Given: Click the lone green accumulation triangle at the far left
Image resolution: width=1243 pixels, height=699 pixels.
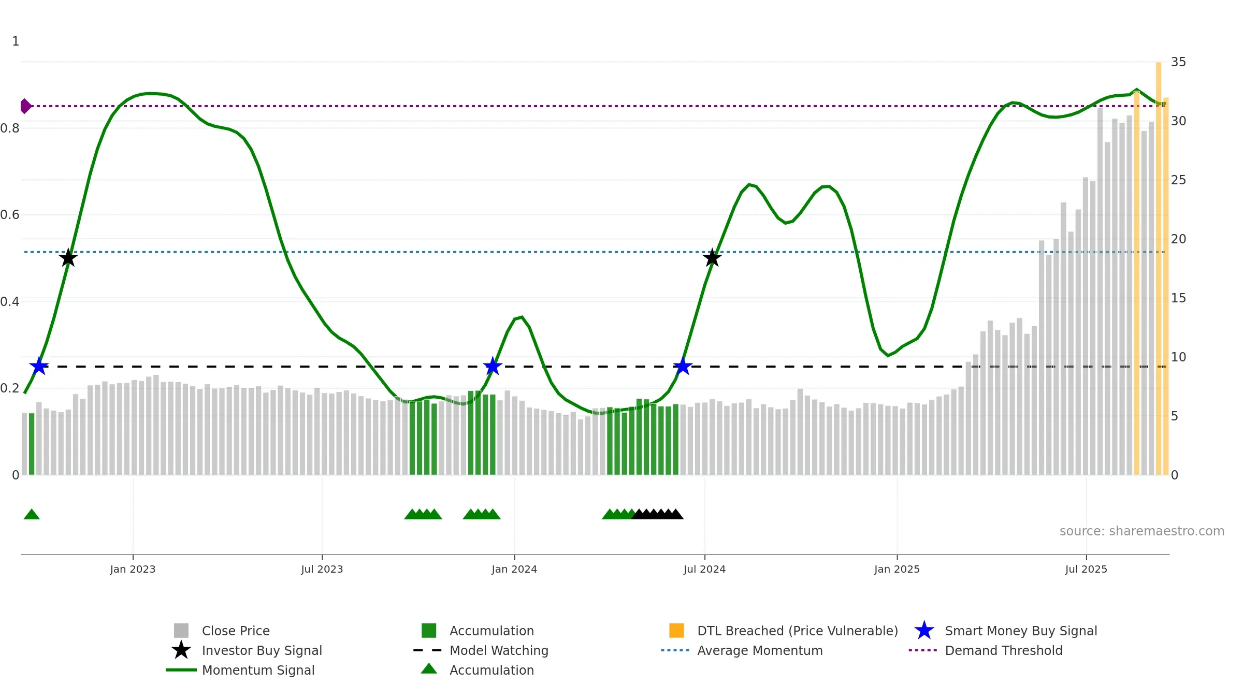Looking at the screenshot, I should [x=32, y=514].
